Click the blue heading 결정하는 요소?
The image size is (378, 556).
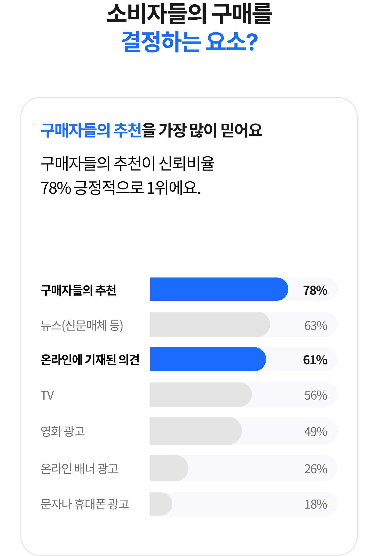(190, 42)
